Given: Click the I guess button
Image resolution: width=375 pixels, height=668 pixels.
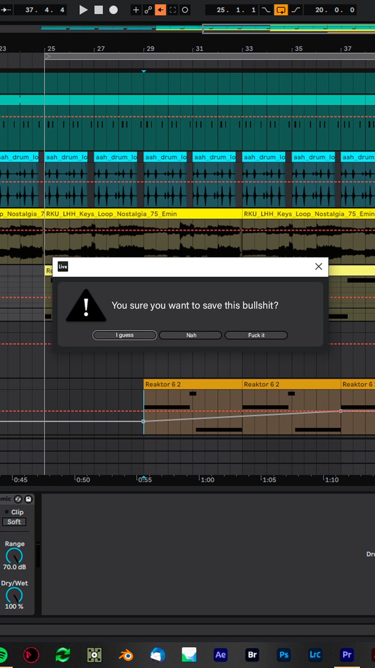Looking at the screenshot, I should 125,335.
